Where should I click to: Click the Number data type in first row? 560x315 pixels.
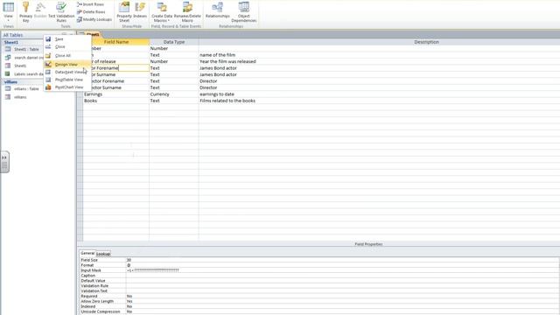click(174, 48)
